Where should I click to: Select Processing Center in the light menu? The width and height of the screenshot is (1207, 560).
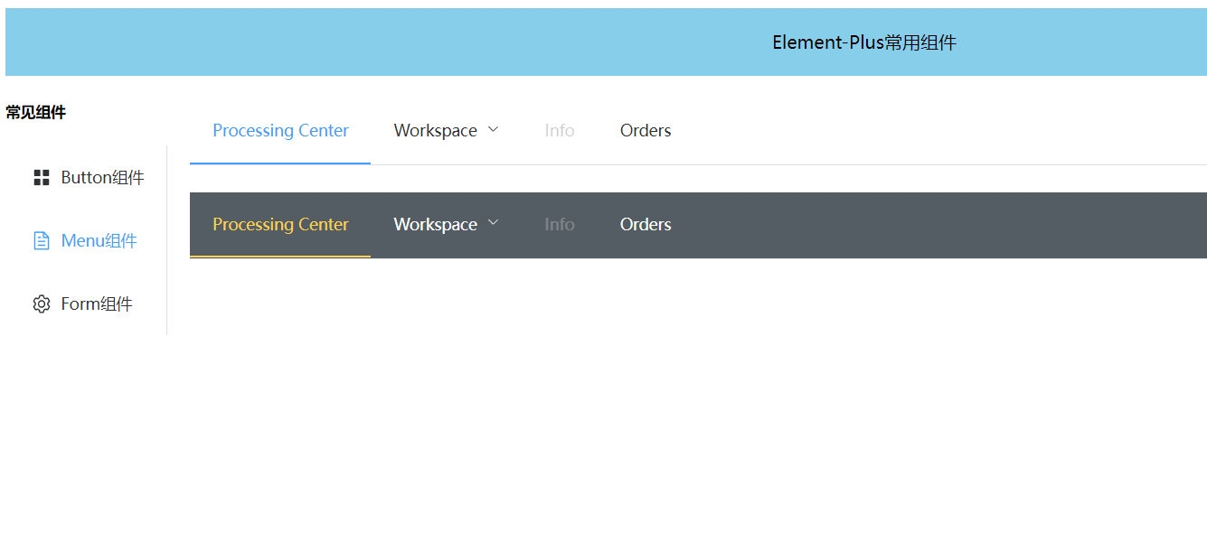pos(280,130)
